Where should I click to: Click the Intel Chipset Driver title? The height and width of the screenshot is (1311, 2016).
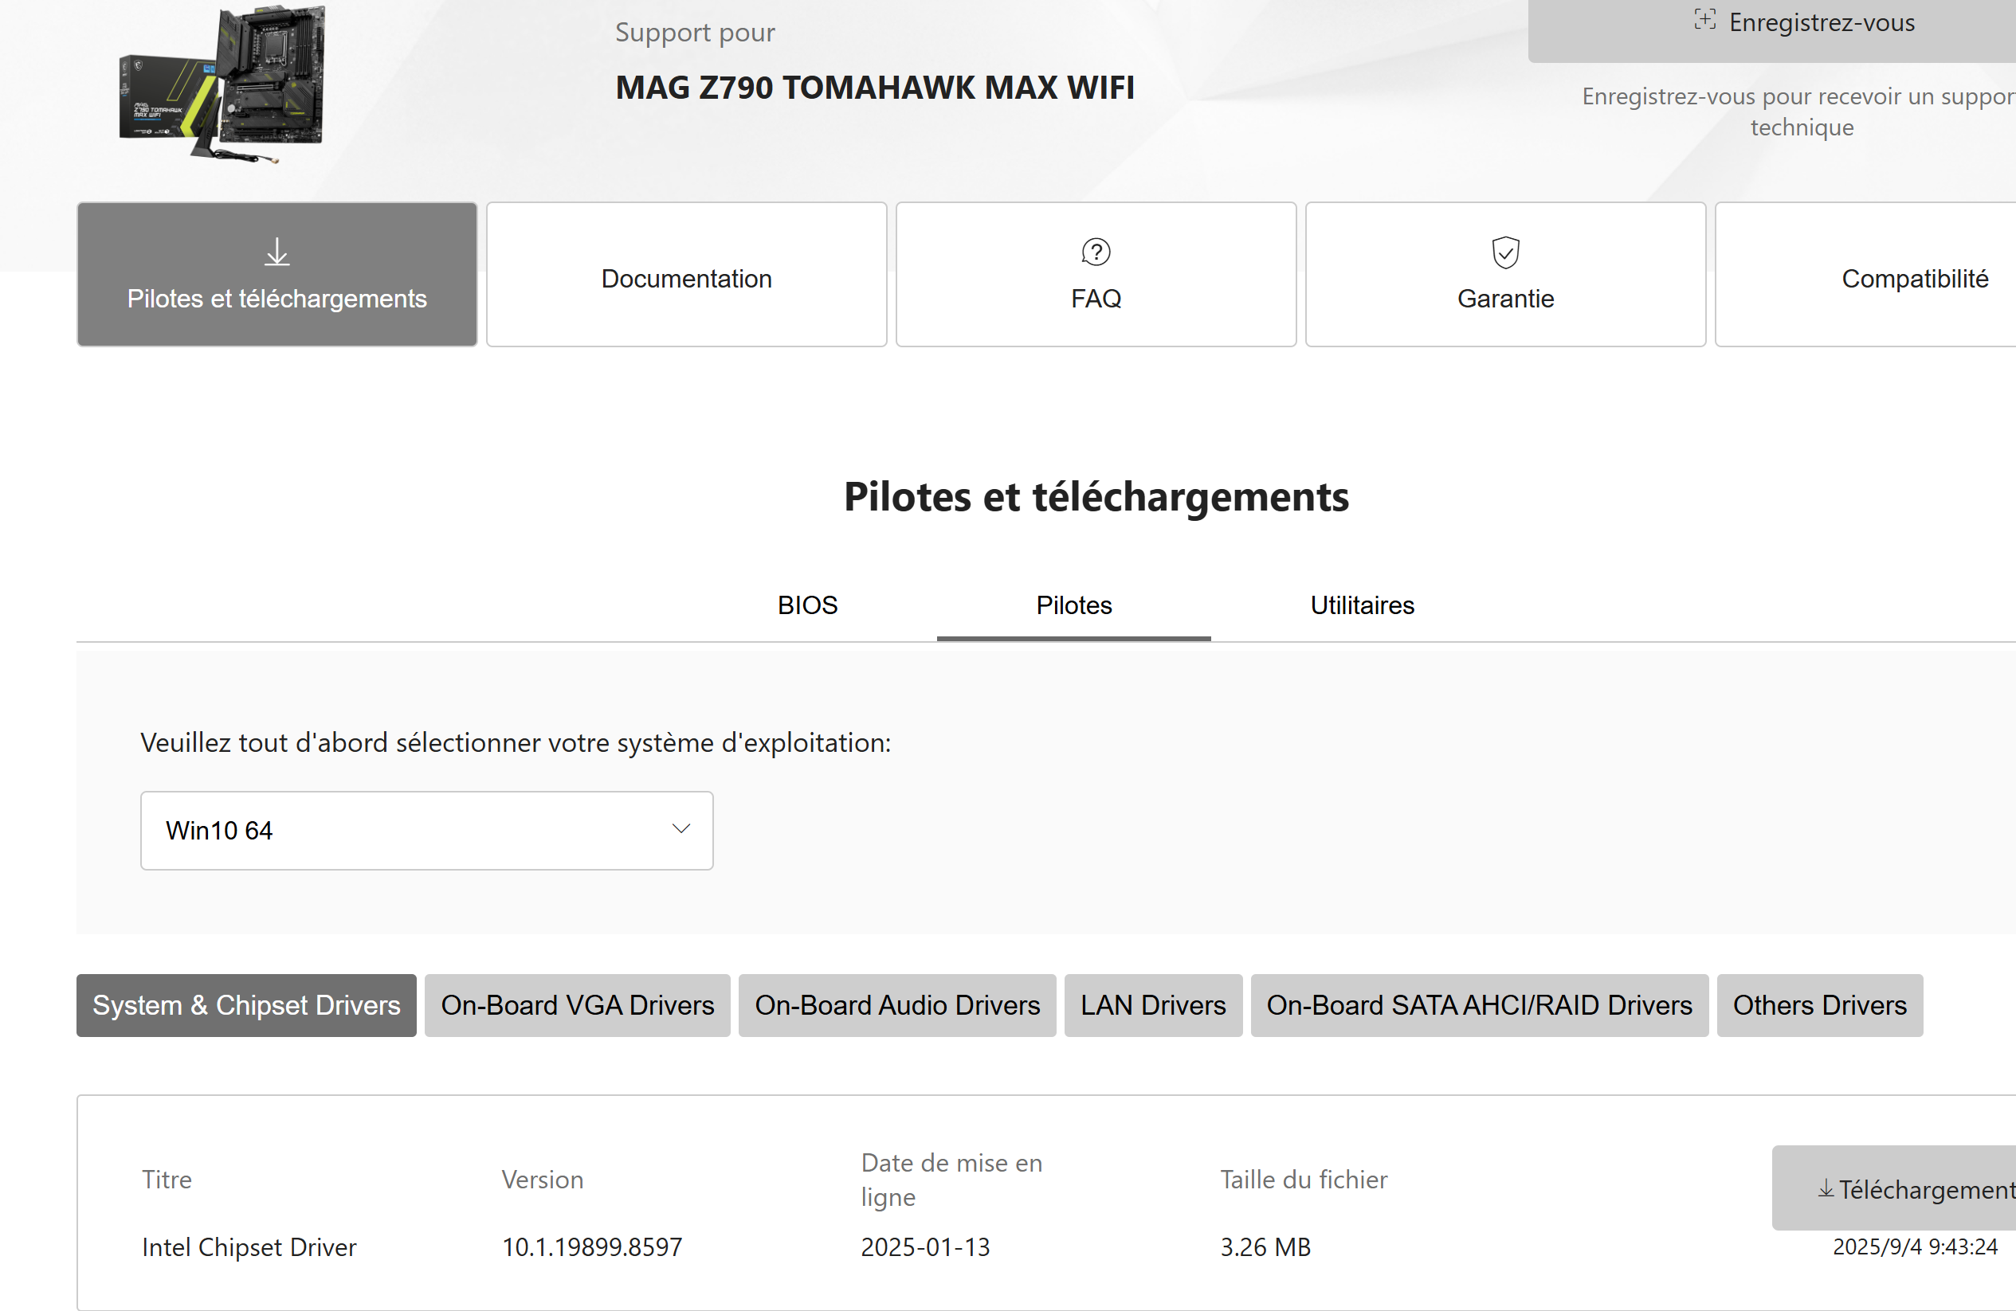click(x=249, y=1246)
